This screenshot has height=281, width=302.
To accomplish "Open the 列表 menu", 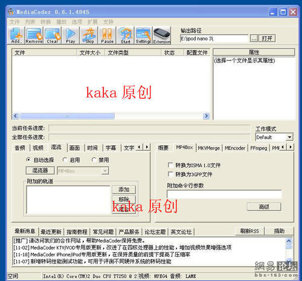I will (x=30, y=22).
